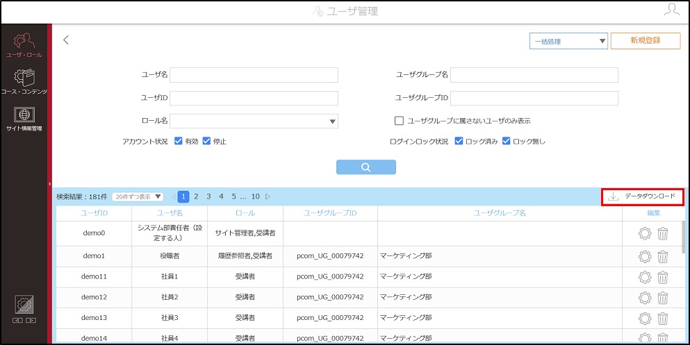Image resolution: width=690 pixels, height=345 pixels.
Task: Click the 新規登録 button
Action: 646,40
